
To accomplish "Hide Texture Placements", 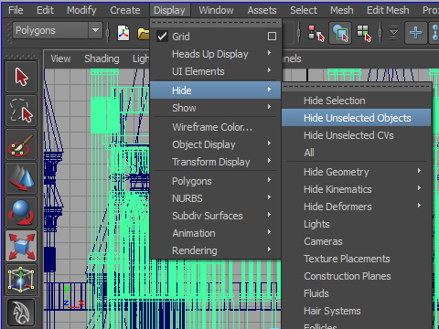I will [x=357, y=259].
